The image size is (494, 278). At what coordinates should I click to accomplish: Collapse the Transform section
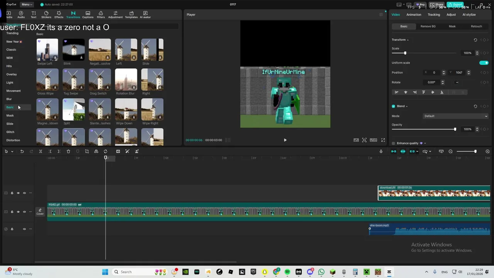pos(408,40)
